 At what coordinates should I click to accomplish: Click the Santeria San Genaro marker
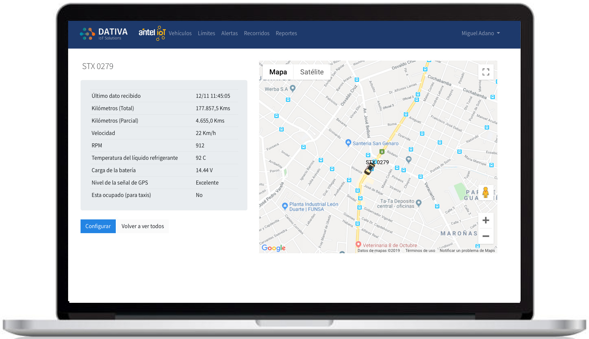[x=348, y=143]
